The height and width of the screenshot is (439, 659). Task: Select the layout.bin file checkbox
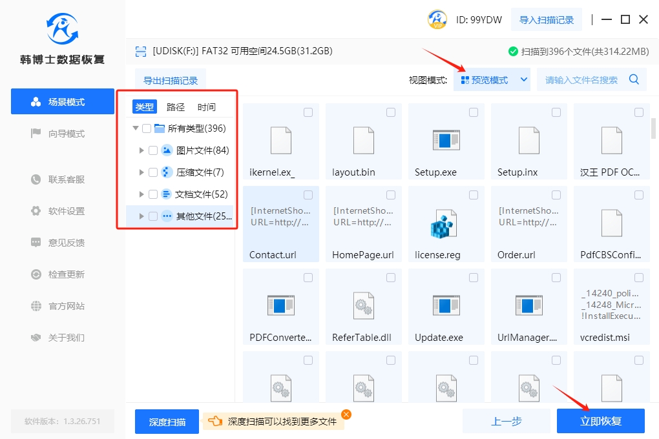391,112
